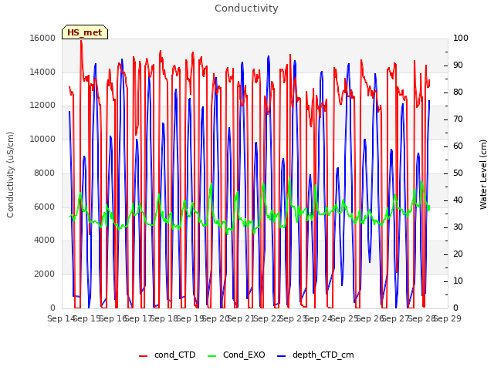
Task: Click the Conductivity chart title
Action: click(246, 8)
